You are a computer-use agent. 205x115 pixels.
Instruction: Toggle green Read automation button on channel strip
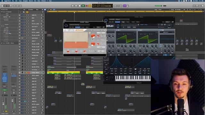coord(4,90)
